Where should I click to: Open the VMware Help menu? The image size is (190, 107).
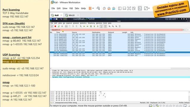pos(83,8)
